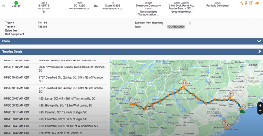The width and height of the screenshot is (263, 136).
Task: Click the D marker near Spartanburg
Action: [184, 83]
